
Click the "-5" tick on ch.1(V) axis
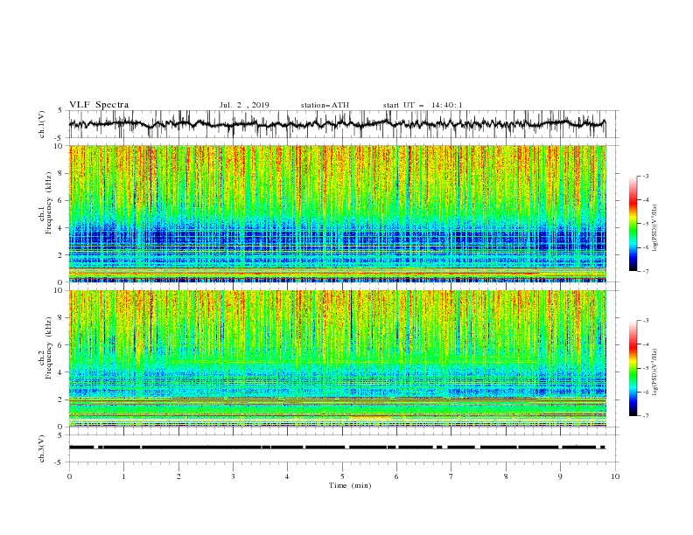pos(58,138)
